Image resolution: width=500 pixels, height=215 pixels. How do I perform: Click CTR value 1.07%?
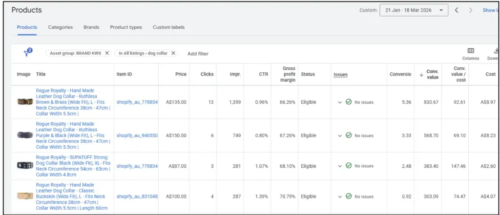(x=262, y=166)
